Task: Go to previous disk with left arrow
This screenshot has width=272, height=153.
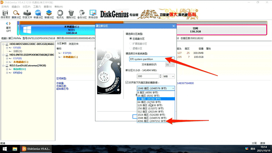Action: (7, 23)
